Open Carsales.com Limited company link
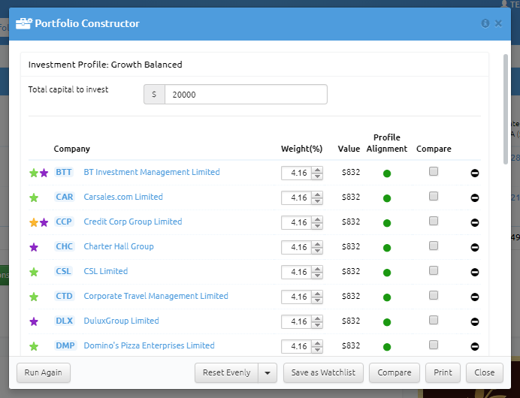The width and height of the screenshot is (520, 398). pos(123,197)
